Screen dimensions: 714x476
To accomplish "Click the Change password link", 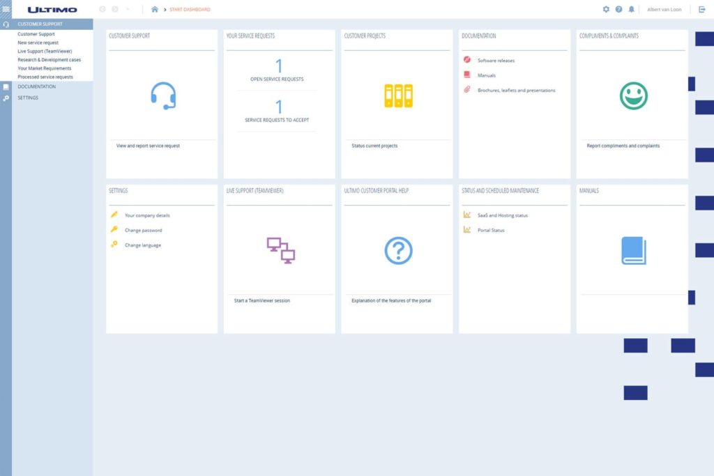I will pos(143,230).
